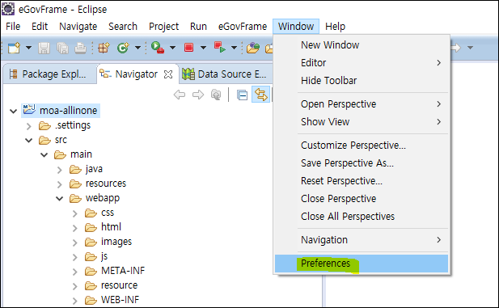Open the Help menu
Image resolution: width=499 pixels, height=308 pixels.
335,27
